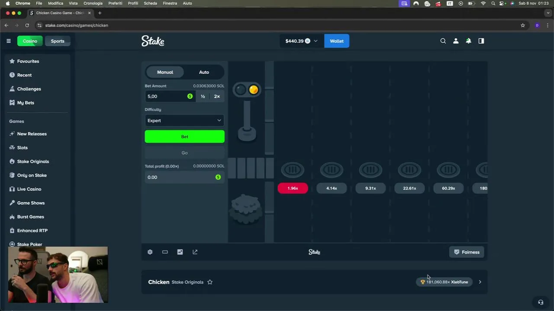Open Chrome three-dot menu
554x311 pixels.
tap(548, 25)
